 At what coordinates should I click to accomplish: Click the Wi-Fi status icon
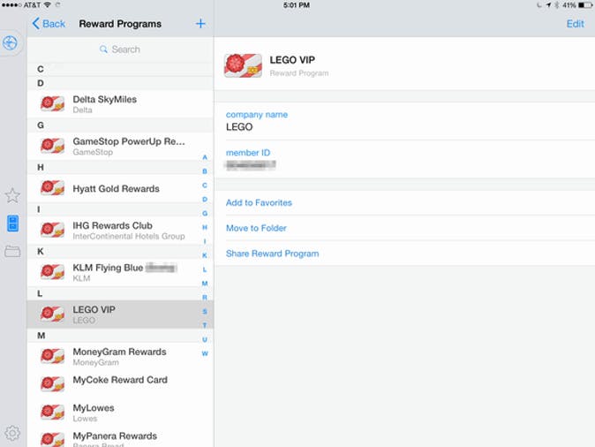(48, 5)
